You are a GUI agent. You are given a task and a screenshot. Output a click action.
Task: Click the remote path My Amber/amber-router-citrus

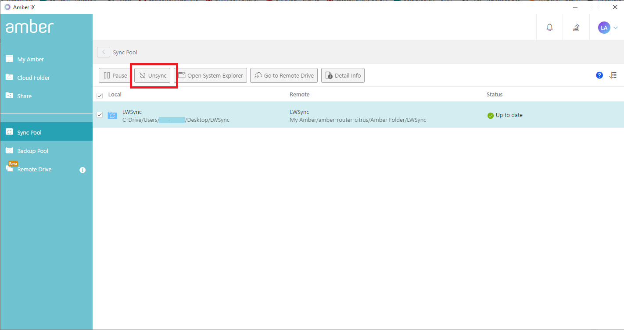358,120
